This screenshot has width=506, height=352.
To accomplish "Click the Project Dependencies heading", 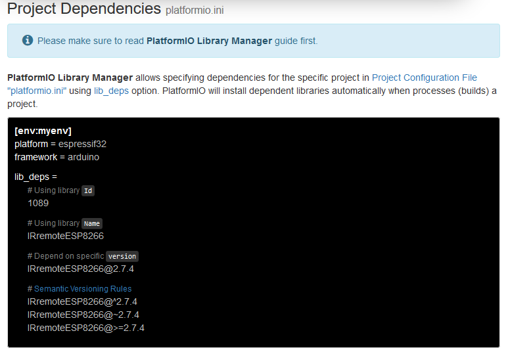I will [x=83, y=9].
